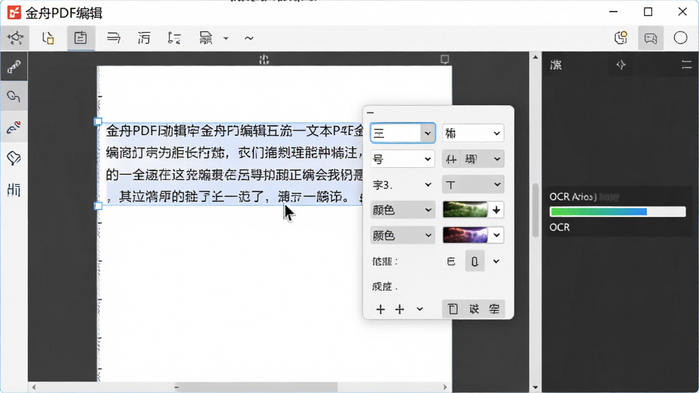Click the last icon at panel bottom right
This screenshot has height=393, width=699.
[x=494, y=309]
